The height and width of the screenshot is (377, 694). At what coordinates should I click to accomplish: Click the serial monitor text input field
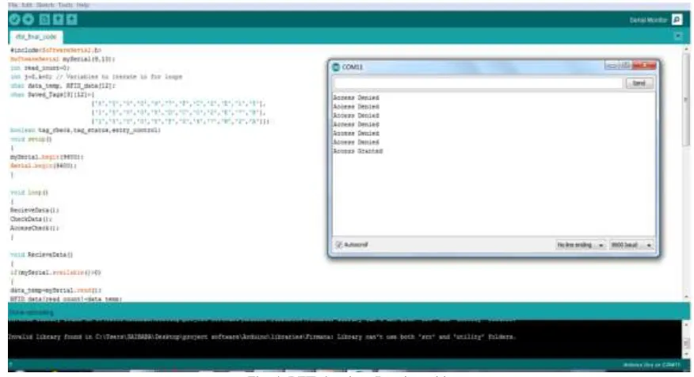(478, 83)
